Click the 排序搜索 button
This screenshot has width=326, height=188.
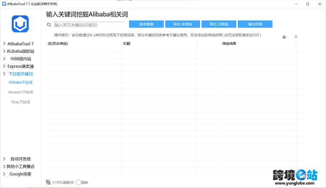pos(146,24)
